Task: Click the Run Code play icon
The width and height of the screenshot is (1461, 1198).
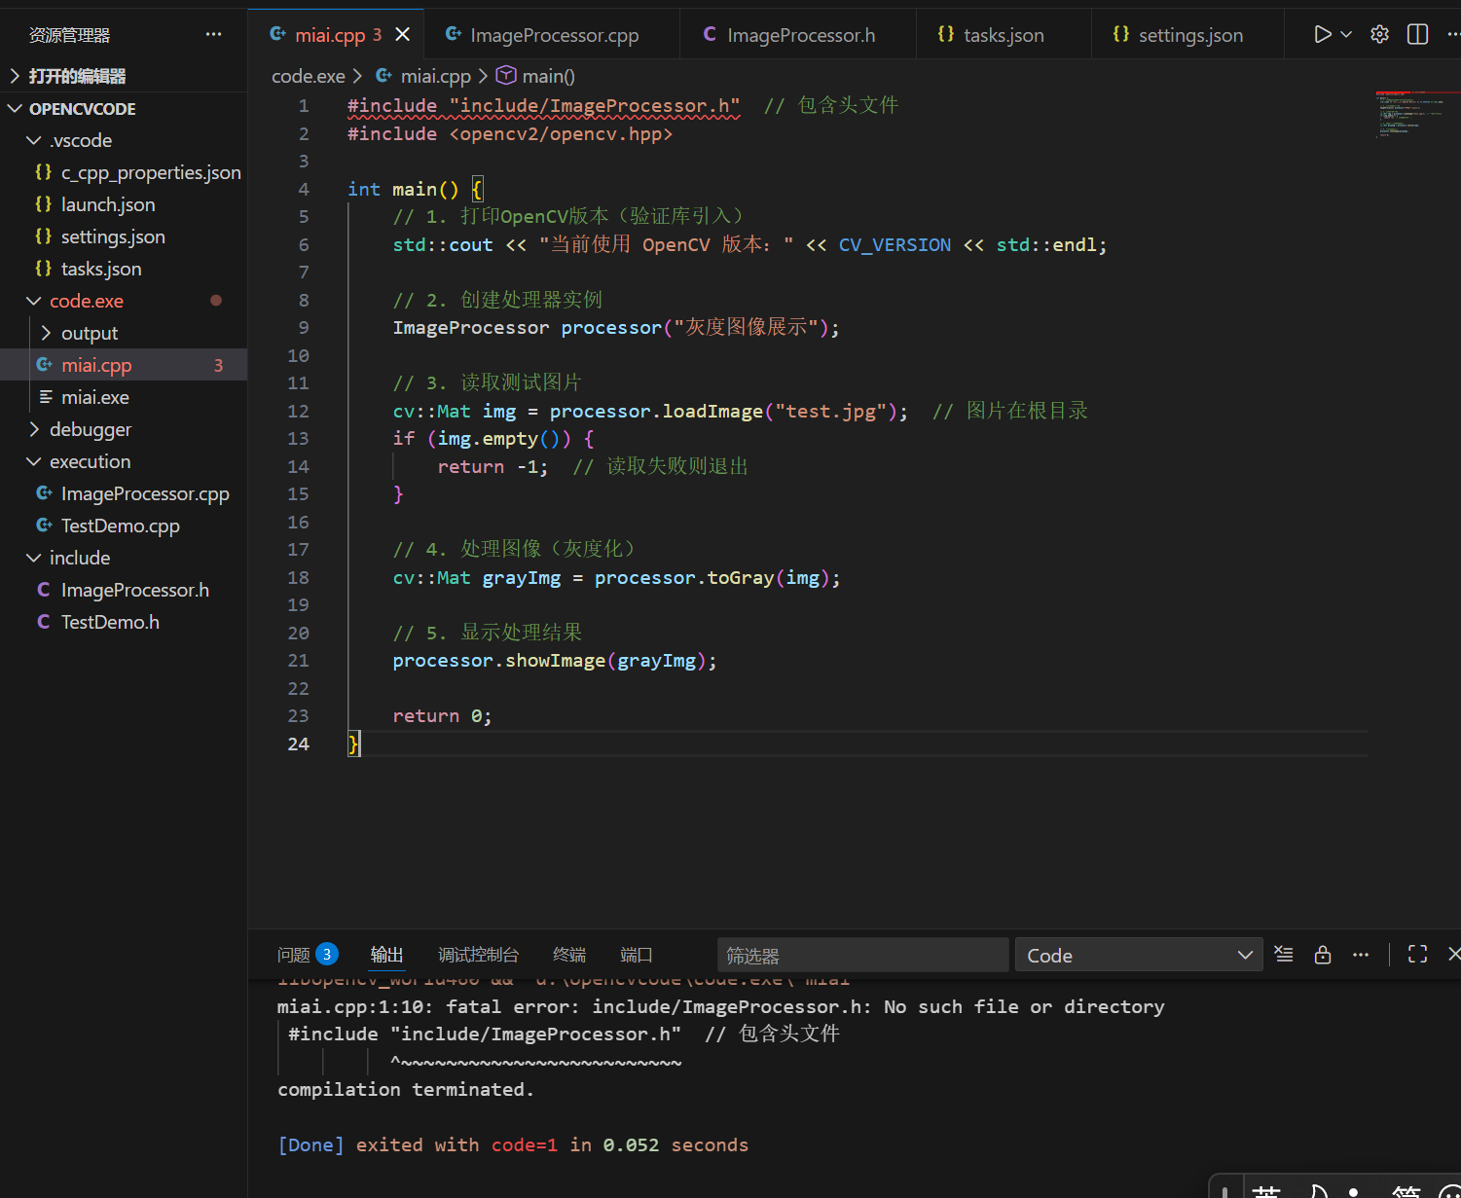Action: (1322, 35)
